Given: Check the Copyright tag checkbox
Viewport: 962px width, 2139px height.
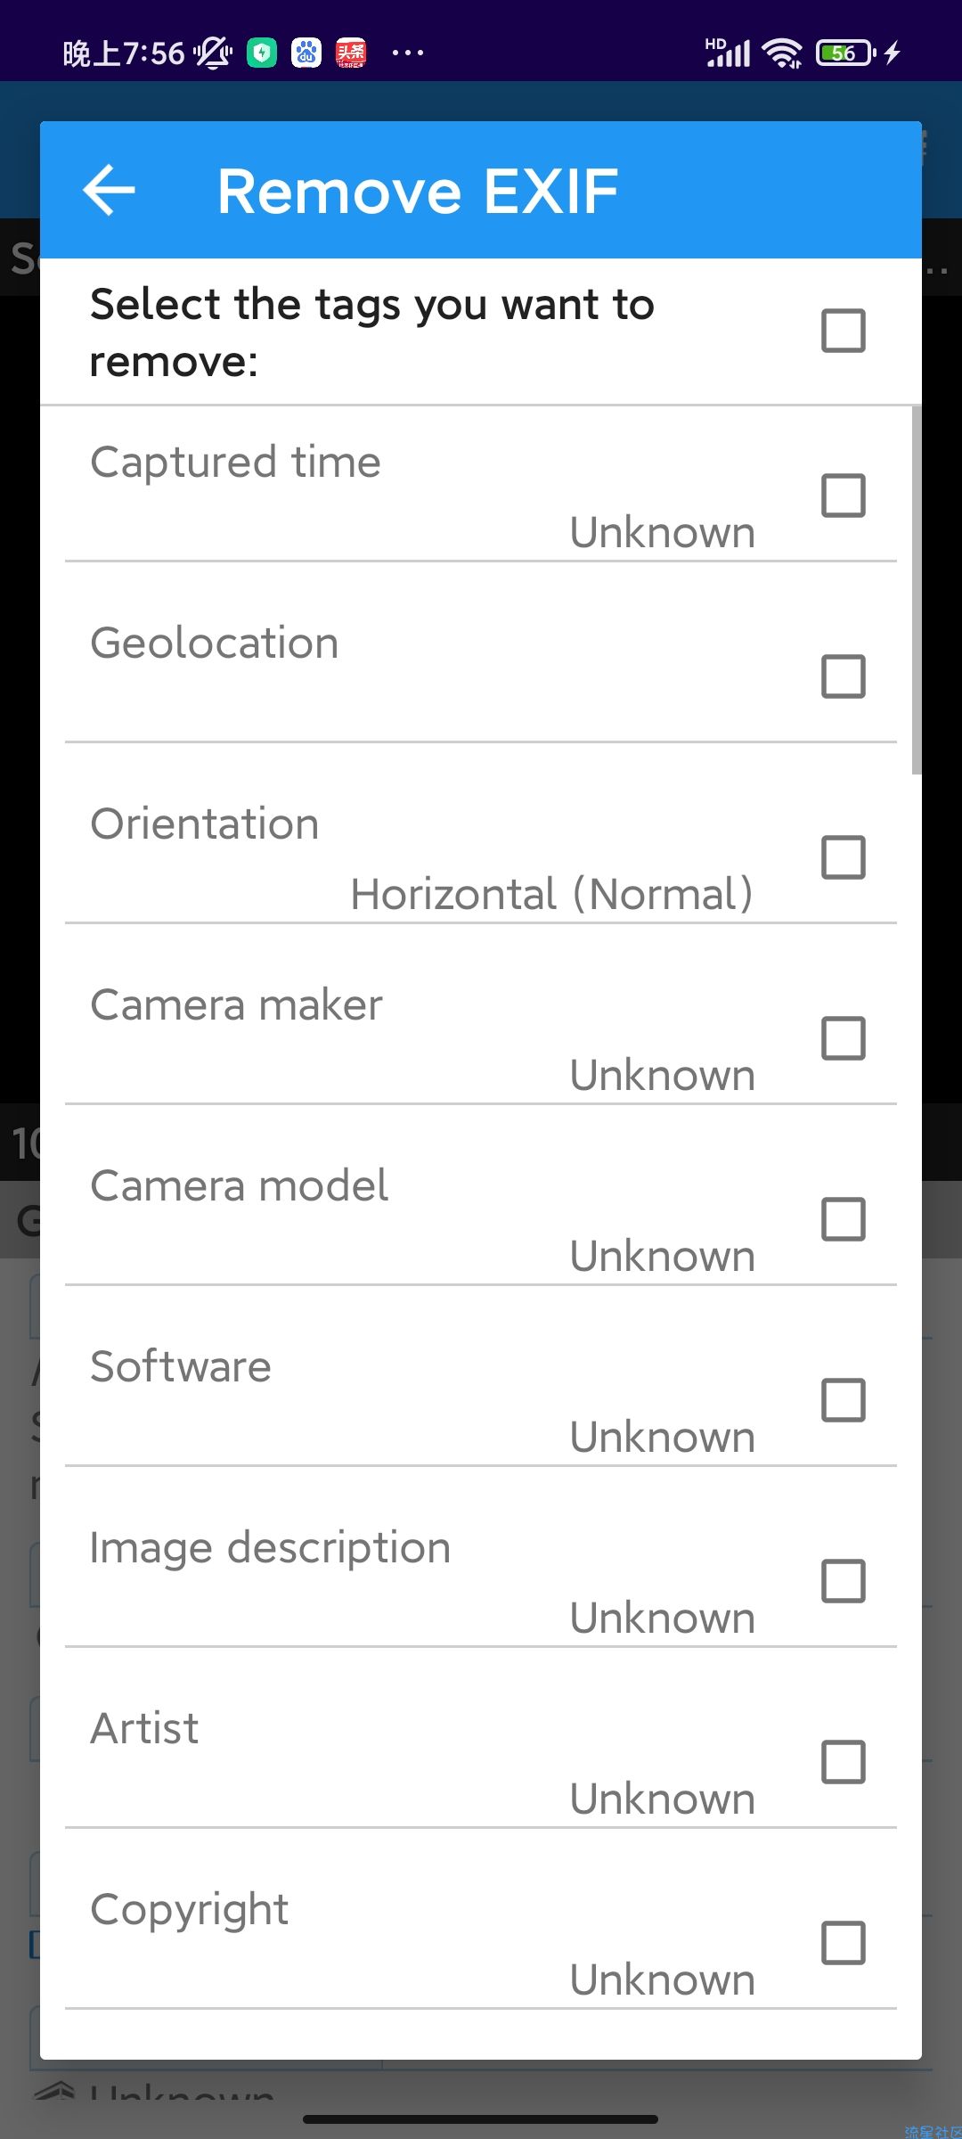Looking at the screenshot, I should click(844, 1943).
